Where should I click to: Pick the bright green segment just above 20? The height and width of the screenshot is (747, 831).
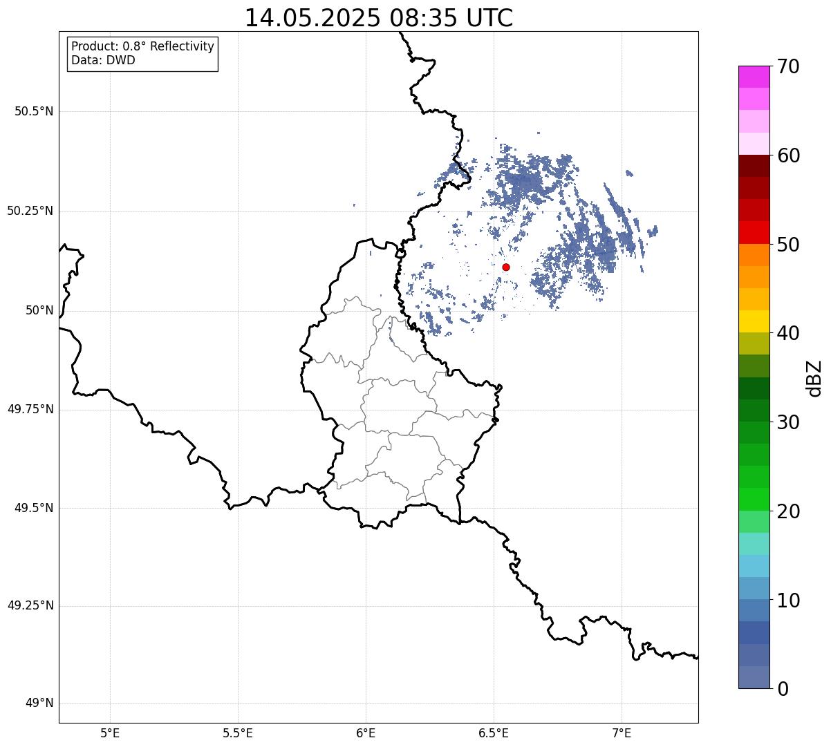coord(754,500)
